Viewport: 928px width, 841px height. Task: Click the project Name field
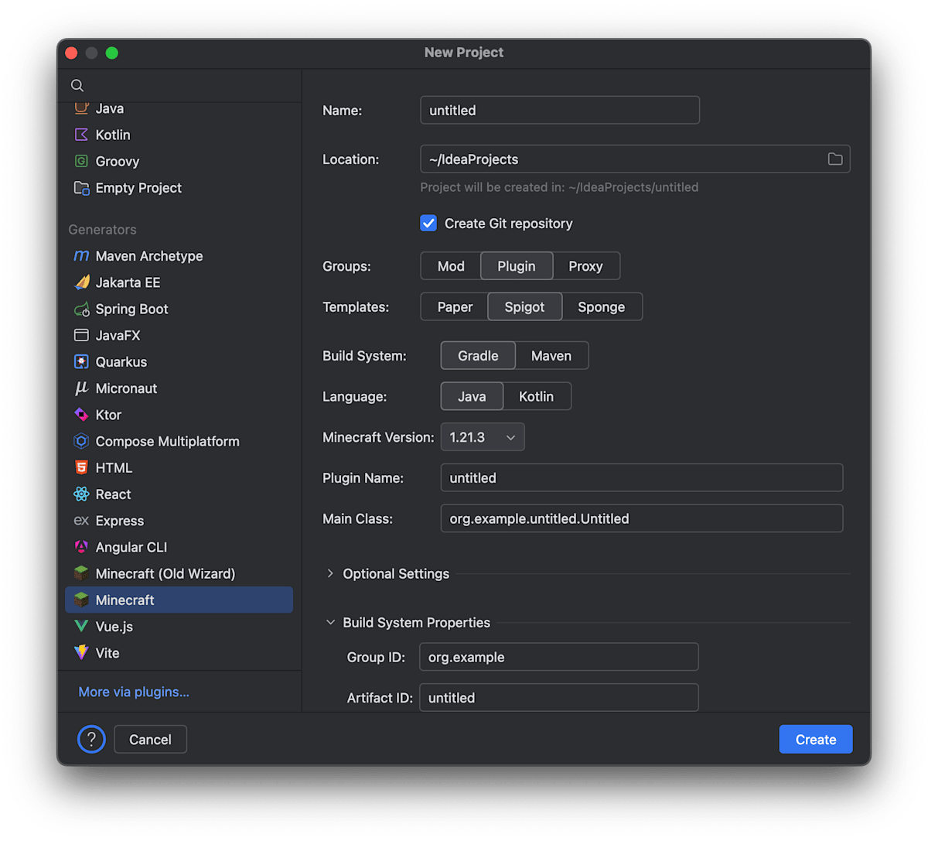tap(560, 110)
